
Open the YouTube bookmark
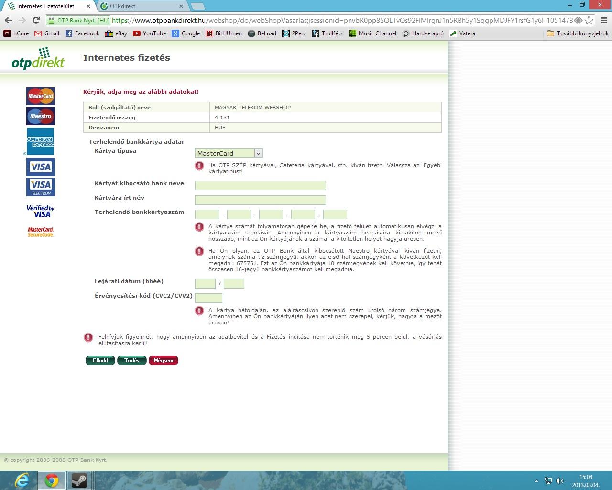pyautogui.click(x=150, y=33)
